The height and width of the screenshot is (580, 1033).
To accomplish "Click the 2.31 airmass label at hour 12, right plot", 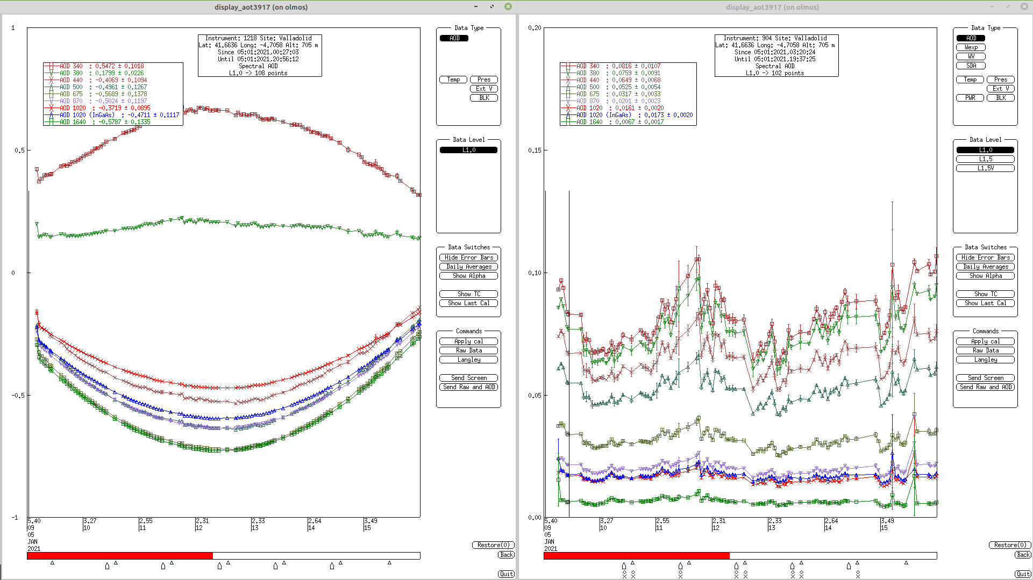I will click(x=719, y=521).
